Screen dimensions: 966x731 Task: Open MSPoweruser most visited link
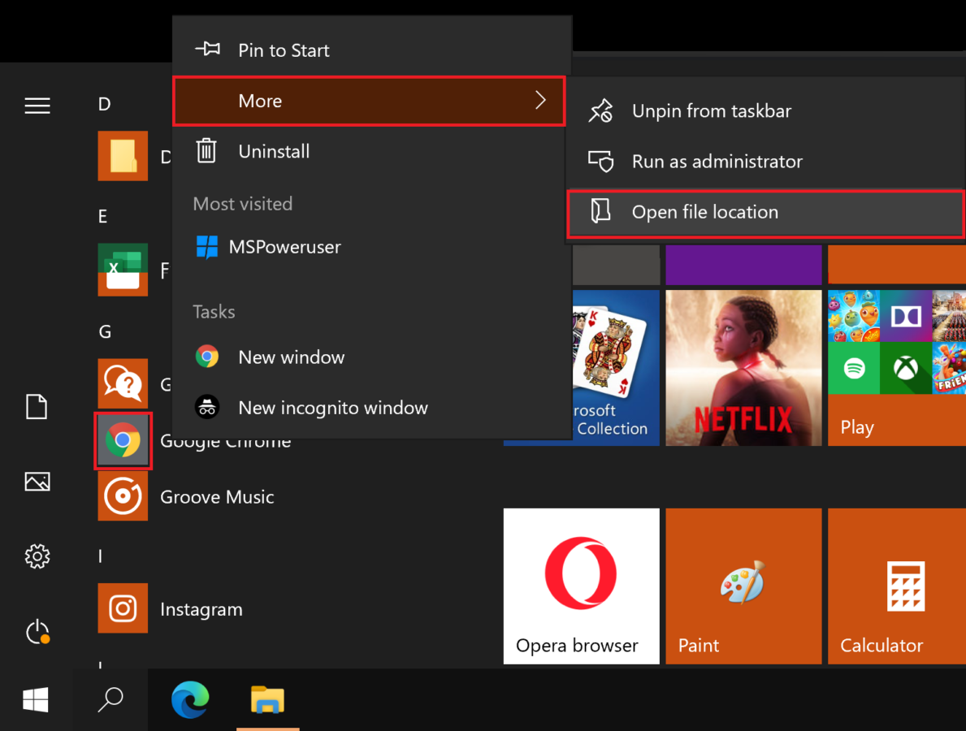pyautogui.click(x=284, y=247)
